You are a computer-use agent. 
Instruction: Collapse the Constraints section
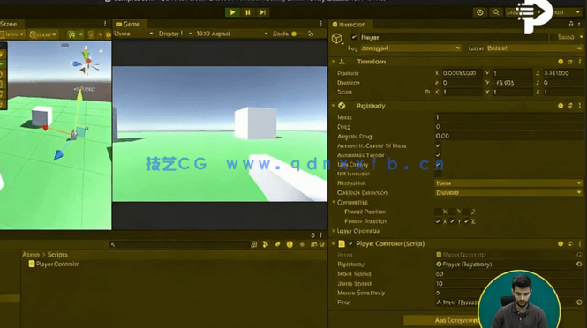(x=334, y=202)
